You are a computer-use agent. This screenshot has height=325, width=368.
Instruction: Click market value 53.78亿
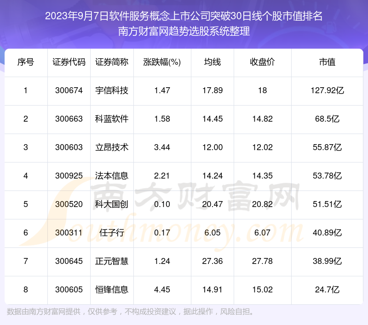pyautogui.click(x=327, y=176)
